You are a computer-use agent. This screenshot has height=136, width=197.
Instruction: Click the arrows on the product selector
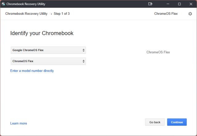(x=83, y=61)
